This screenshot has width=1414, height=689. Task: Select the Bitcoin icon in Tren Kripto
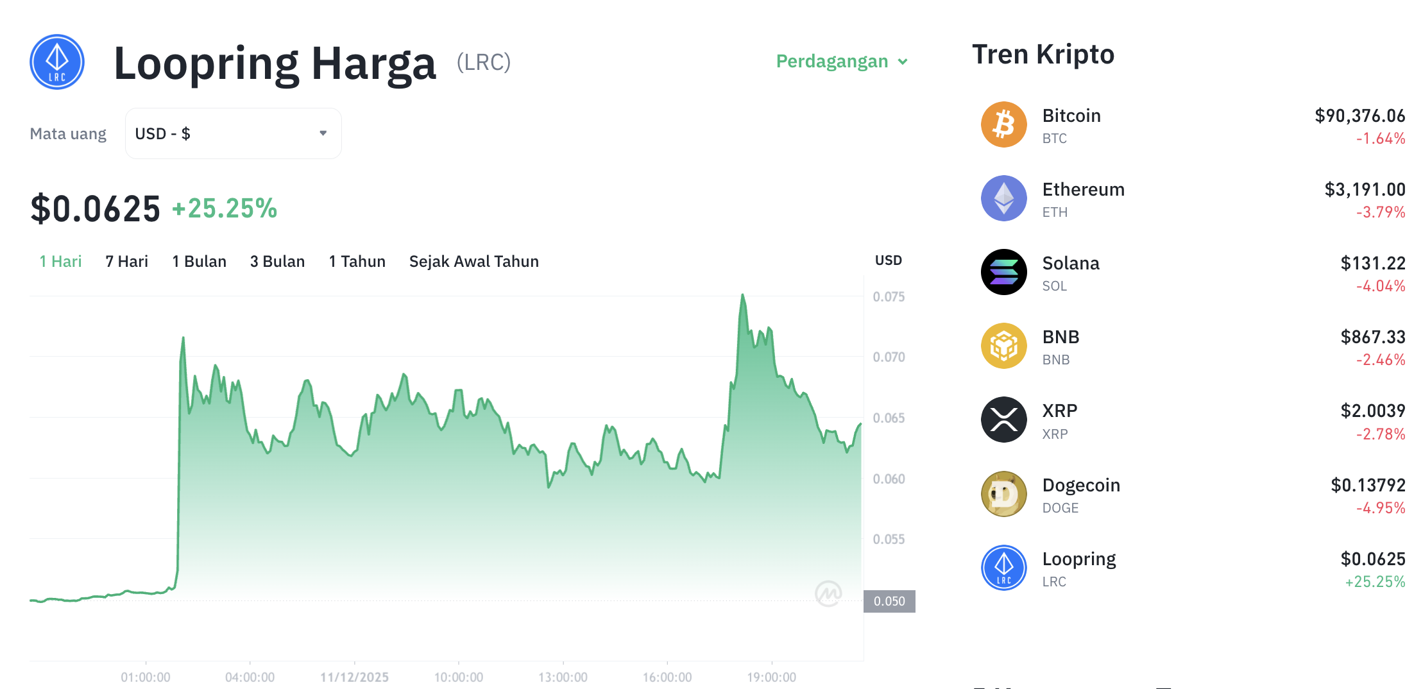(x=1003, y=124)
